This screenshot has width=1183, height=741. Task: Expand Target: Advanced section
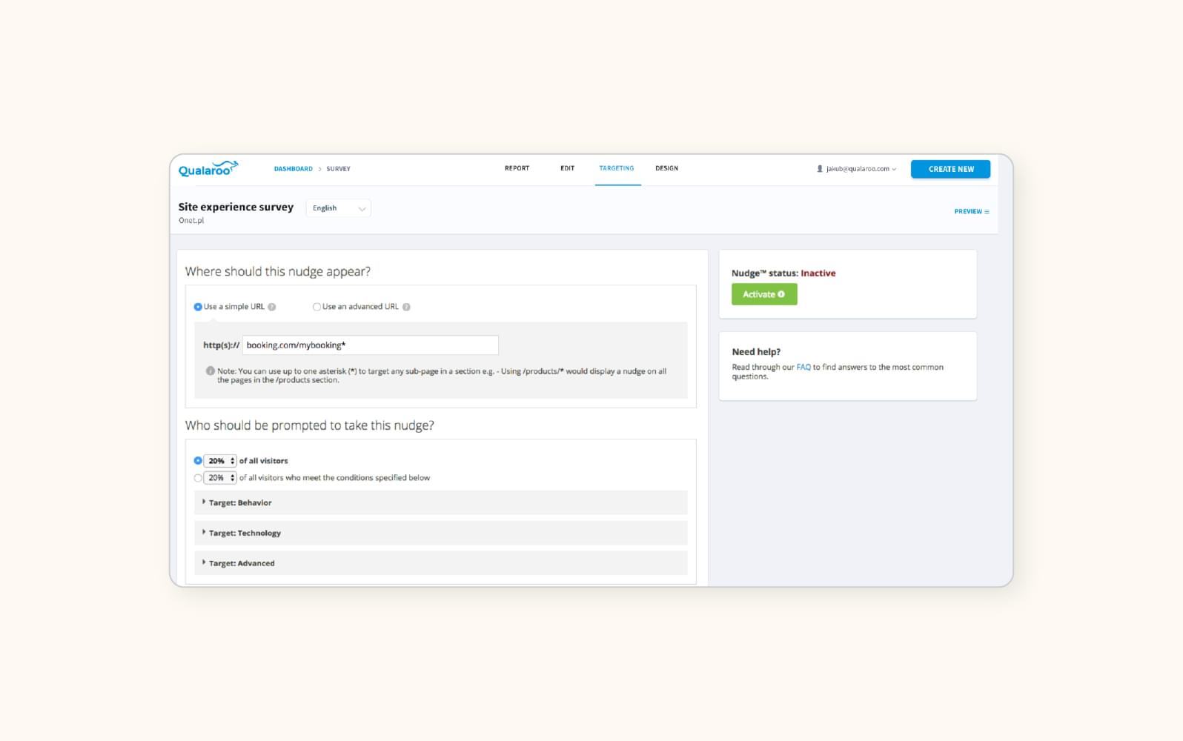pyautogui.click(x=440, y=563)
